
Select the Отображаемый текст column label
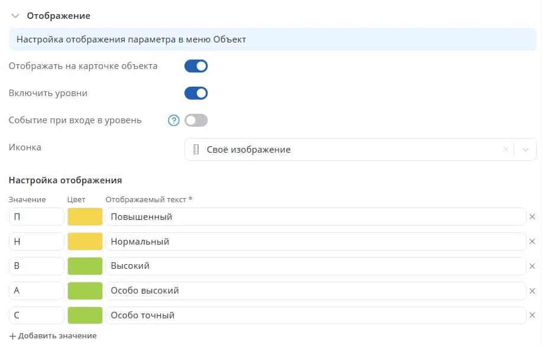pyautogui.click(x=146, y=200)
